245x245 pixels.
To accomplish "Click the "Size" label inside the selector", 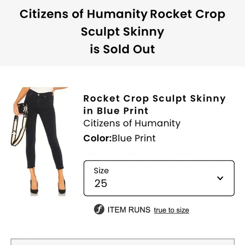I will coord(101,171).
